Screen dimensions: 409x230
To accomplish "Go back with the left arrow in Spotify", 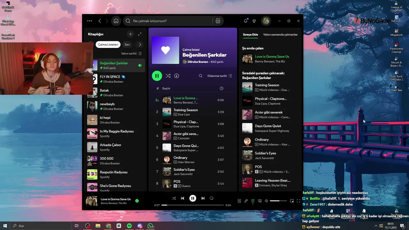I will click(x=100, y=21).
